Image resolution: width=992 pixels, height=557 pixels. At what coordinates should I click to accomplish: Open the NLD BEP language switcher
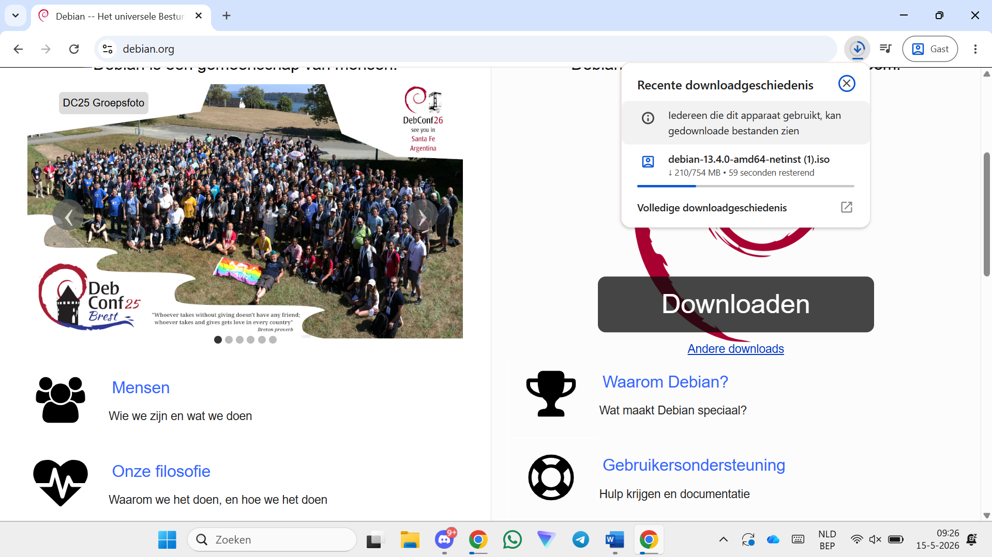point(827,540)
